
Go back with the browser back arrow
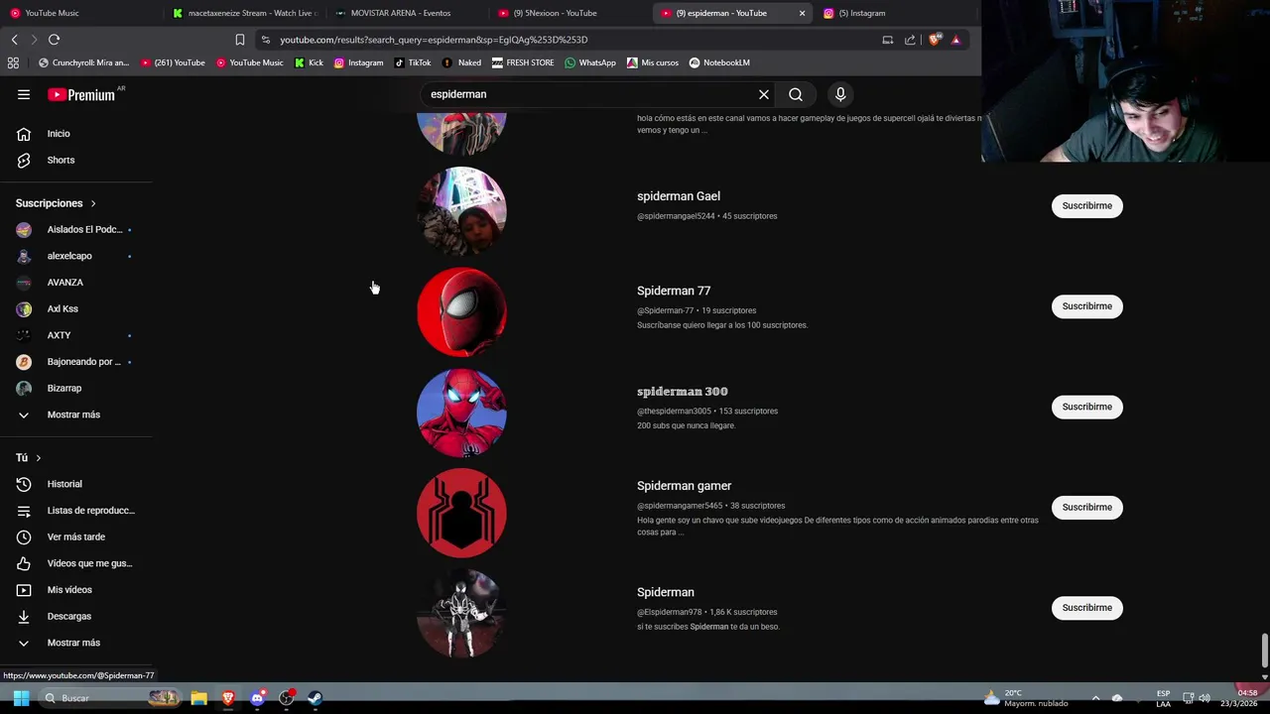click(x=14, y=40)
